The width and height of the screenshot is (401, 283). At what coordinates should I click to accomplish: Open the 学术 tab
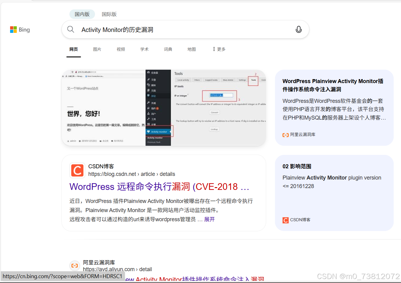144,49
